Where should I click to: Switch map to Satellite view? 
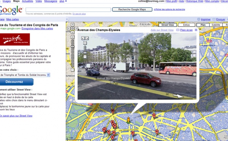216,25
